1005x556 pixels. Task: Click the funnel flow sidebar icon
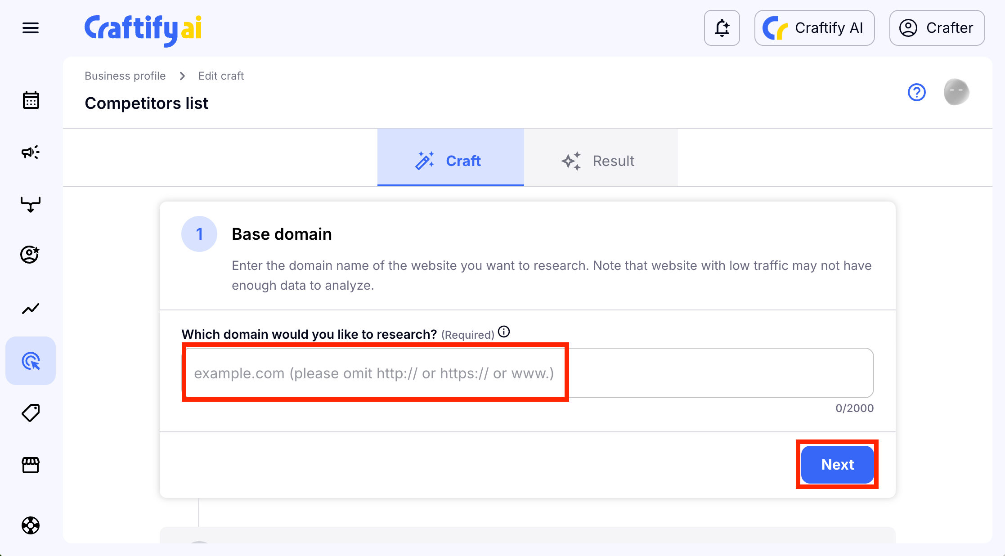(x=31, y=204)
